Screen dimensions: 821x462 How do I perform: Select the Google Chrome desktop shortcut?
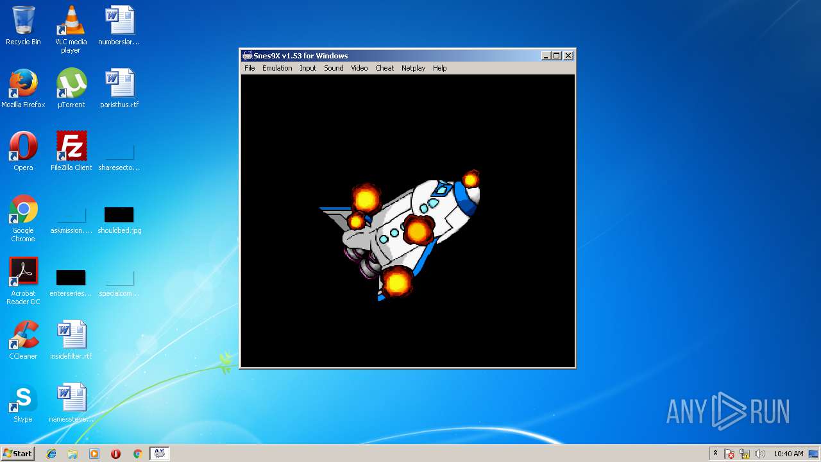23,219
